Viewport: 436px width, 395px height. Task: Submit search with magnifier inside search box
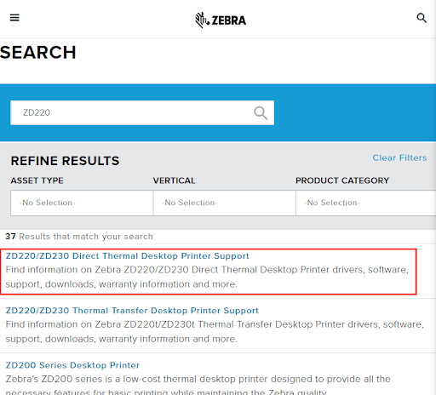[261, 113]
